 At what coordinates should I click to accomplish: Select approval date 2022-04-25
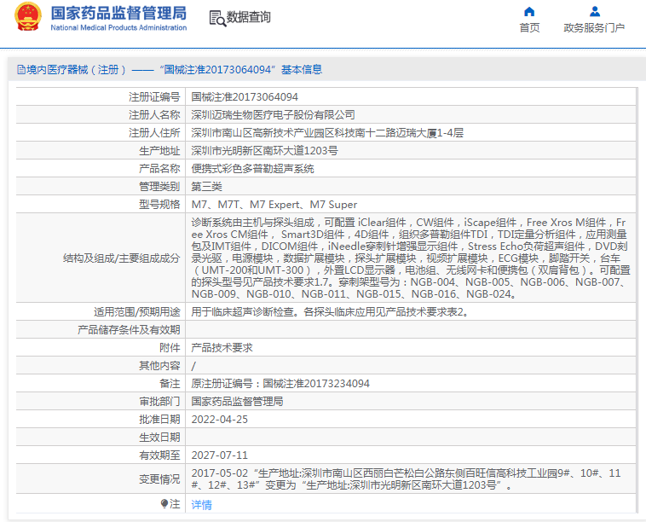[x=220, y=420]
